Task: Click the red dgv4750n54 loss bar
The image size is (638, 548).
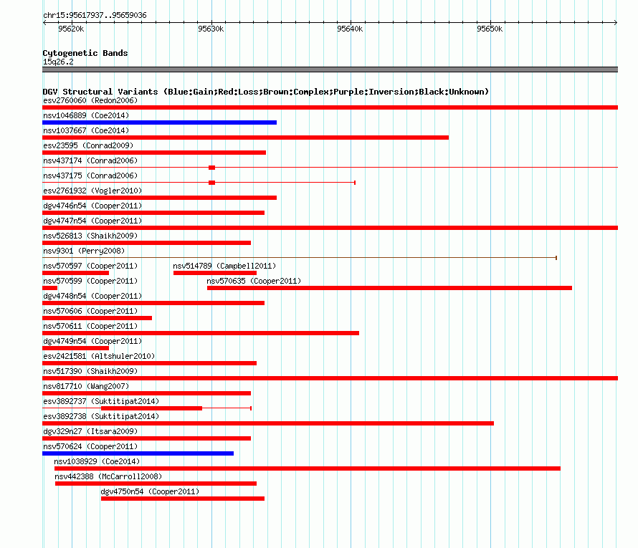Action: tap(183, 499)
